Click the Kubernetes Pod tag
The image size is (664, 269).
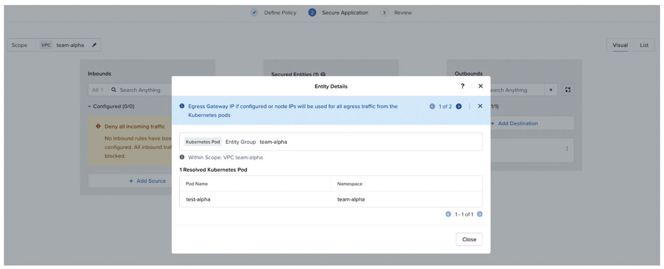[203, 142]
